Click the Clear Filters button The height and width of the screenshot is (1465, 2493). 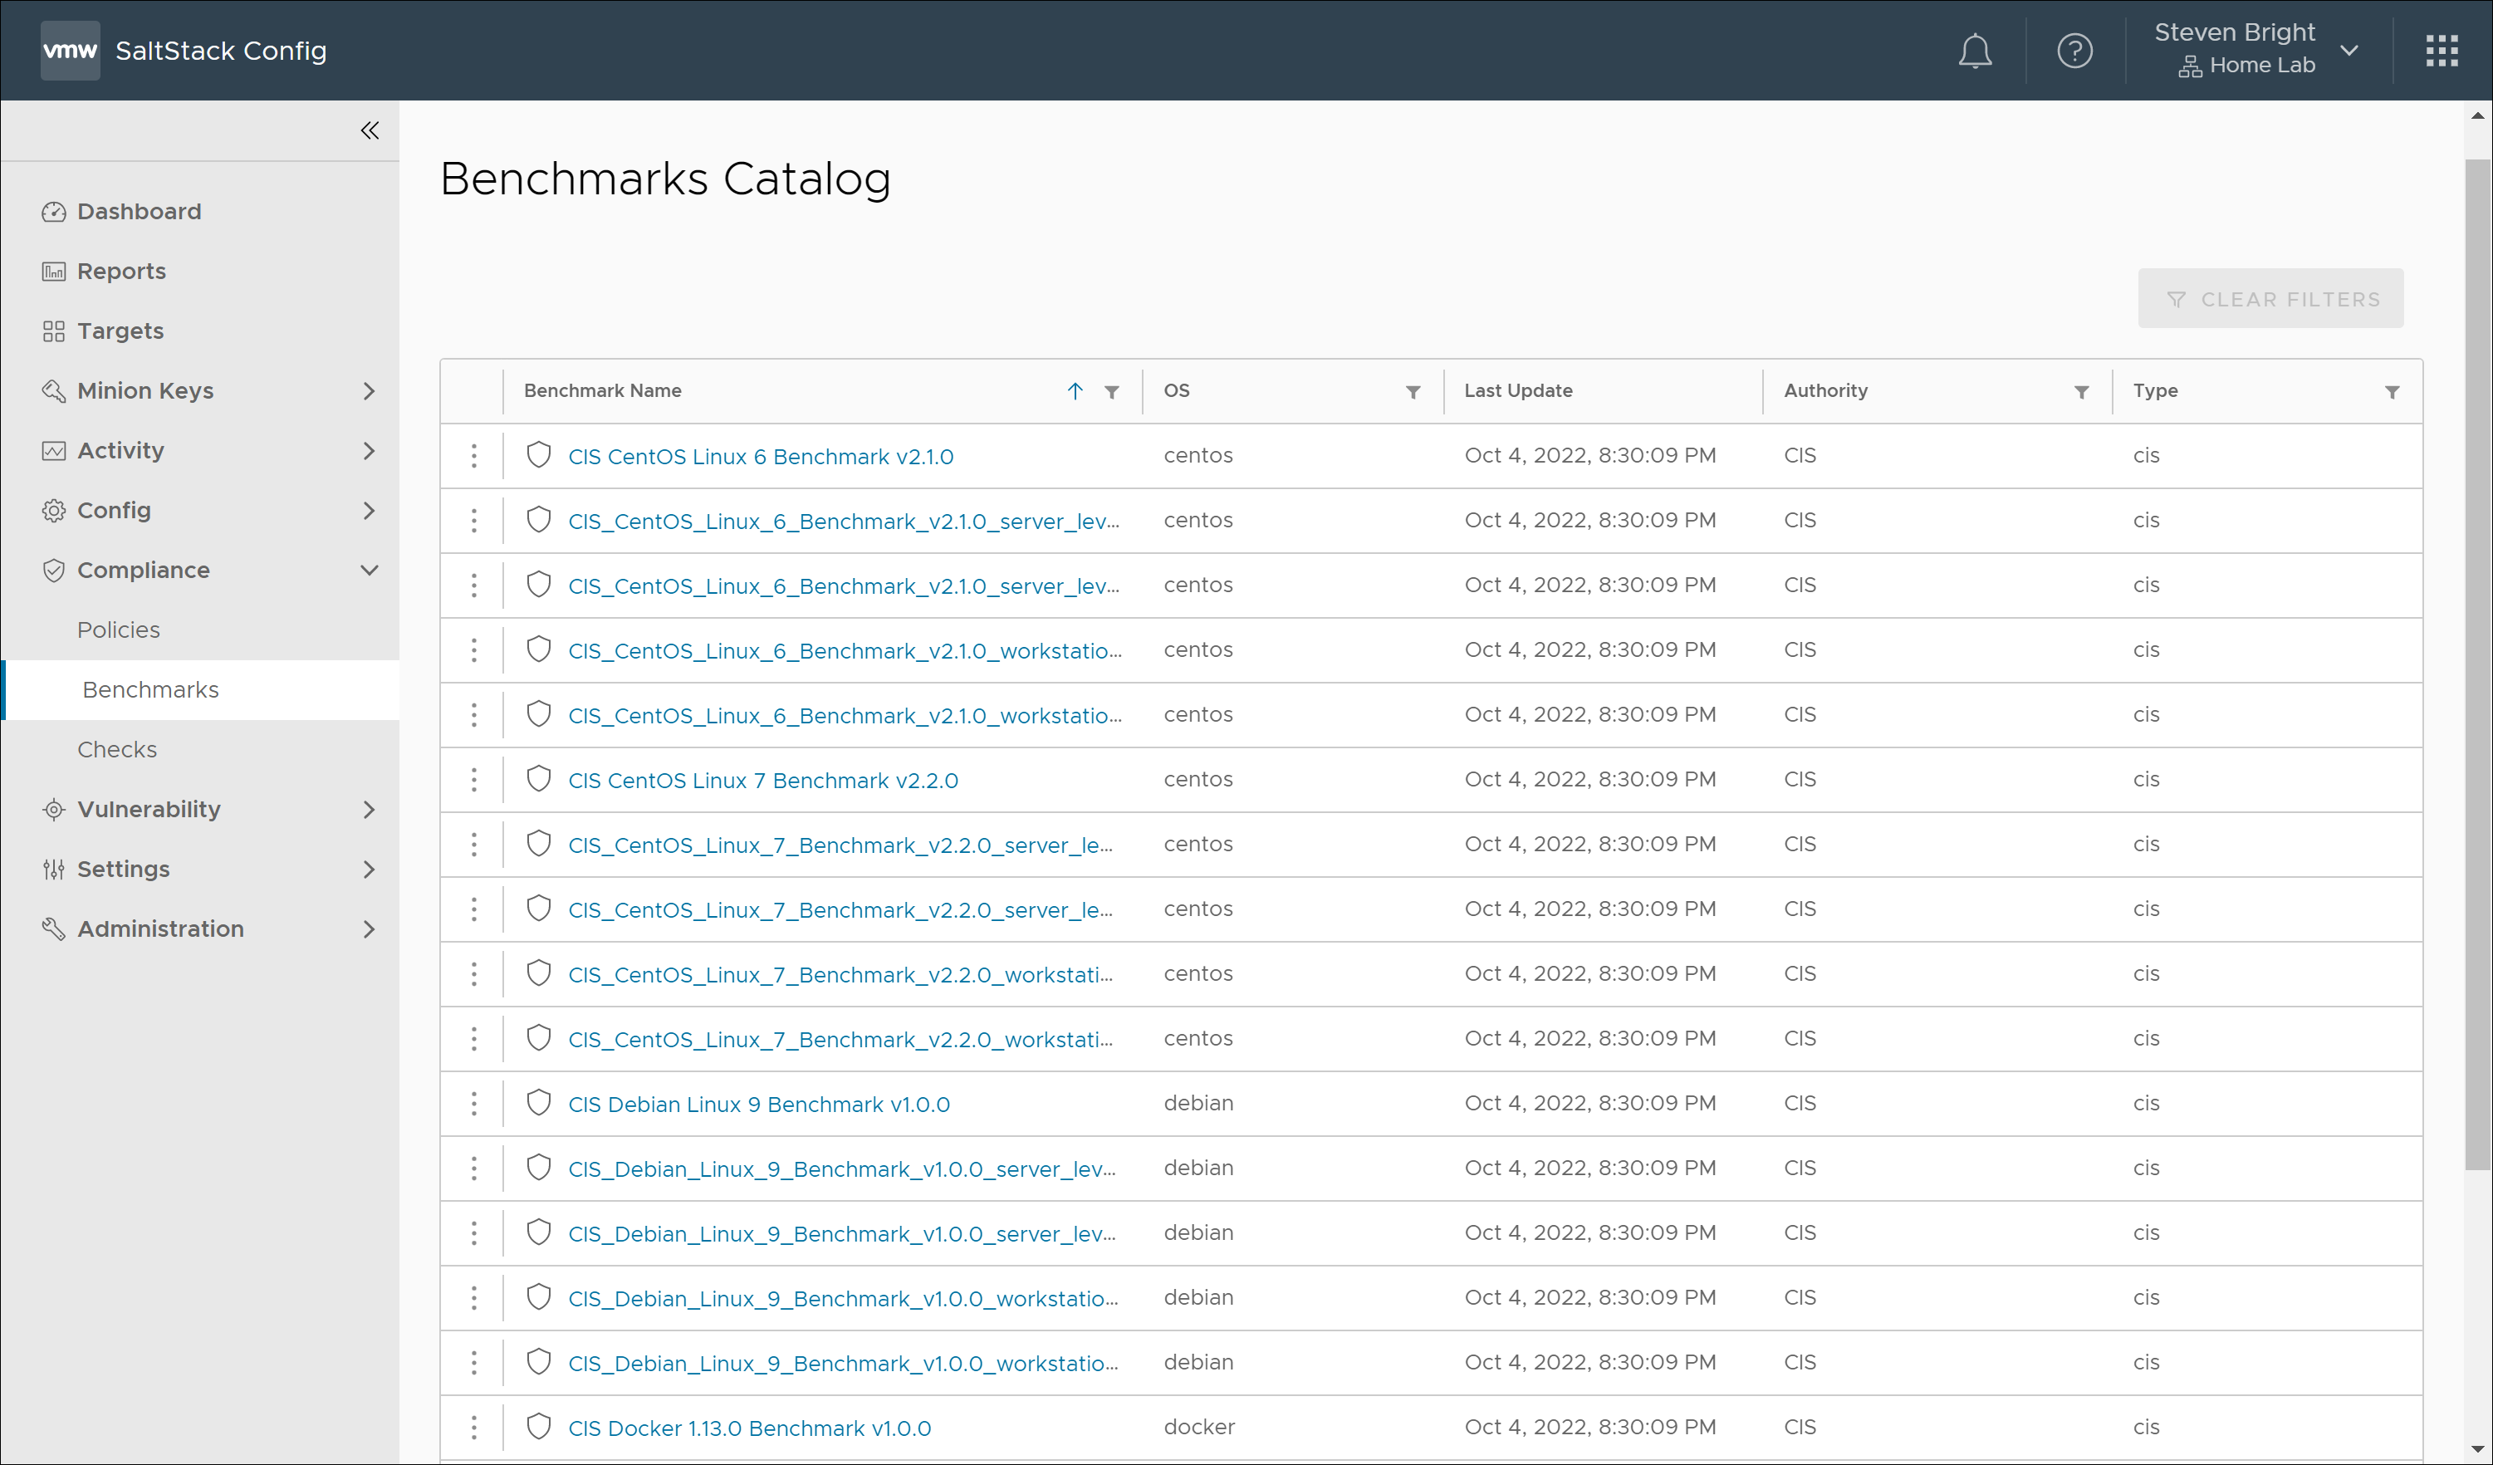coord(2270,299)
